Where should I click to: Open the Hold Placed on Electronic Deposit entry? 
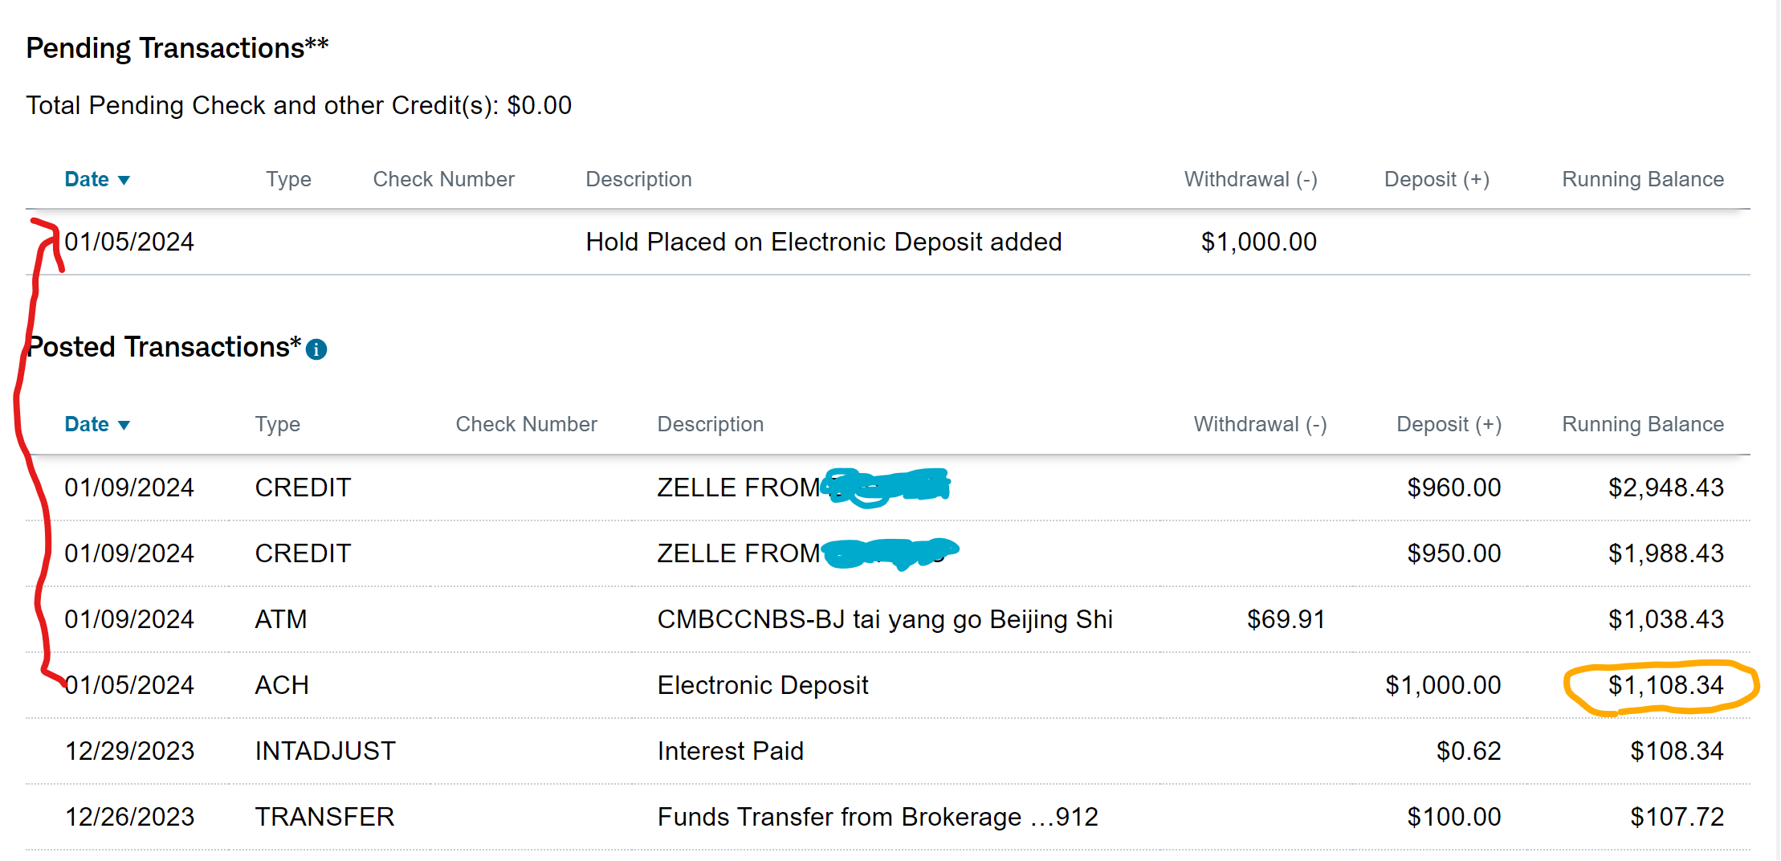823,242
